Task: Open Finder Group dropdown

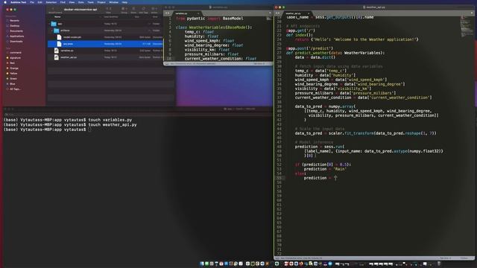Action: click(x=124, y=9)
